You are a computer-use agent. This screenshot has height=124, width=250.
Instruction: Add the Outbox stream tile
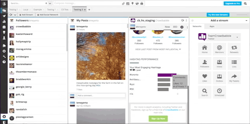(x=219, y=78)
